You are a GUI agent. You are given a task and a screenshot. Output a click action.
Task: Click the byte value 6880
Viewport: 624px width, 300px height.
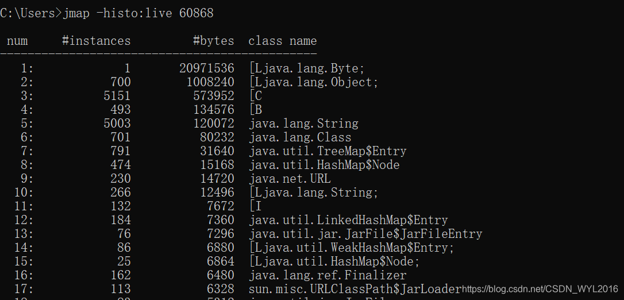point(221,248)
